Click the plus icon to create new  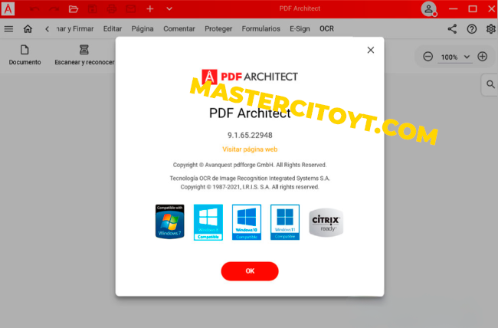(x=150, y=9)
